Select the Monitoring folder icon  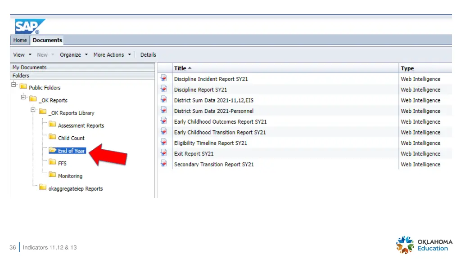52,175
